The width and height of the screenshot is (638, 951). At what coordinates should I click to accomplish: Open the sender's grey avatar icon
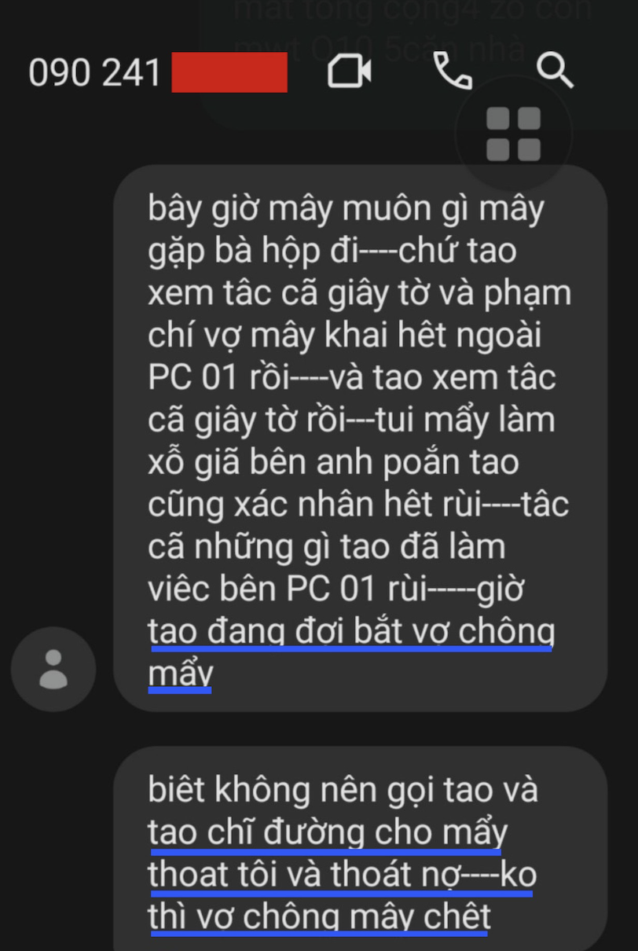click(x=53, y=669)
